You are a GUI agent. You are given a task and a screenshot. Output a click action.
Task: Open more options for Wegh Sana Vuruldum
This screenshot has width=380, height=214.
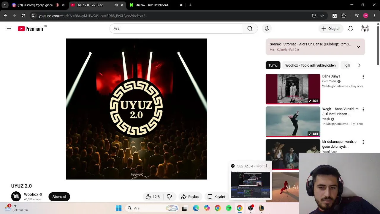point(363,109)
